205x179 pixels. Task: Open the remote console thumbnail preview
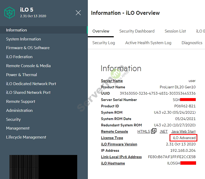(43, 167)
